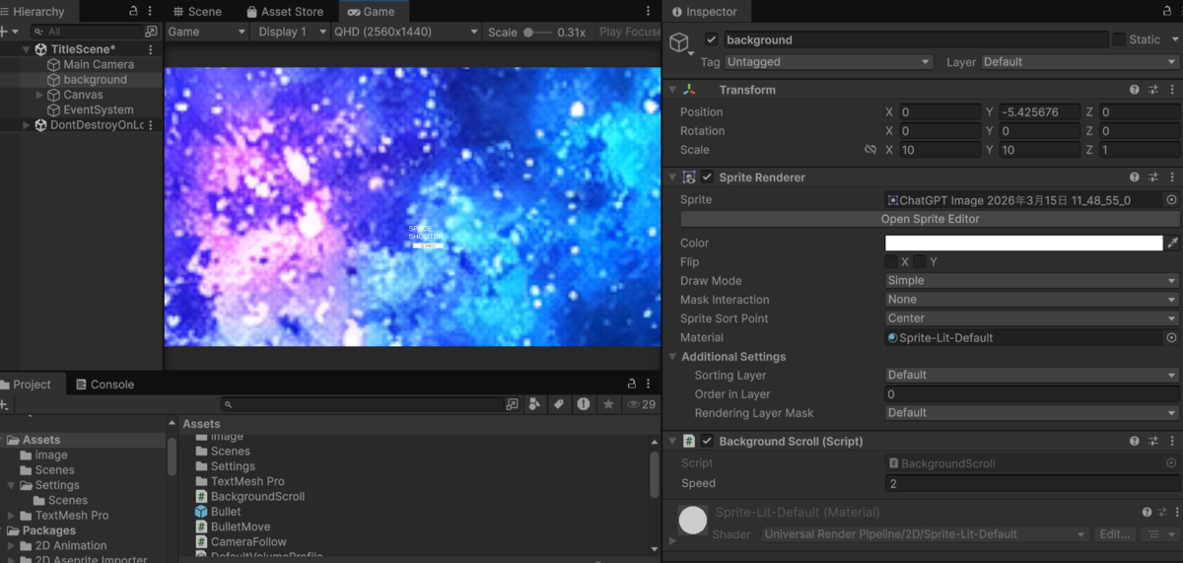Disable the Sprite Renderer component checkbox
1183x563 pixels.
(707, 177)
